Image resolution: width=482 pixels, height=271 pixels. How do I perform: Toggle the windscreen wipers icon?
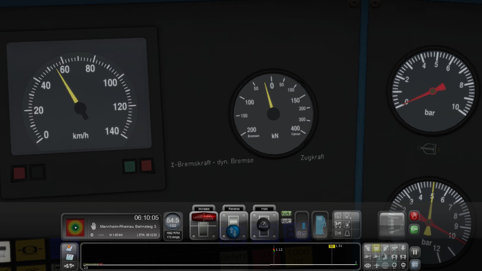(x=338, y=216)
